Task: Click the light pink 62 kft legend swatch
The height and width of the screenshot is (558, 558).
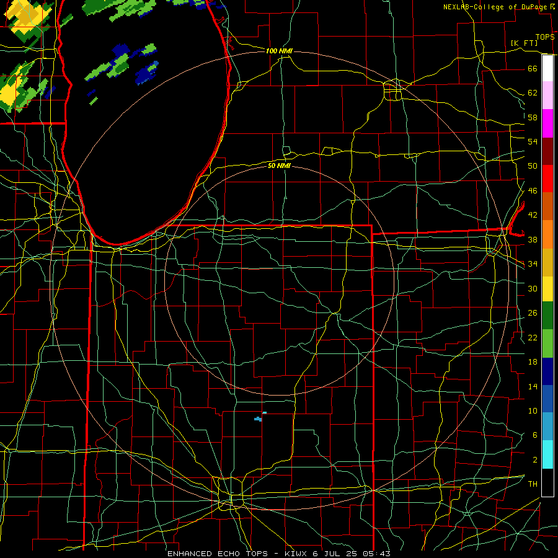Action: click(547, 95)
